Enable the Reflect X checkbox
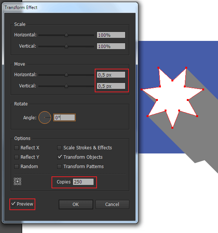 tap(17, 148)
